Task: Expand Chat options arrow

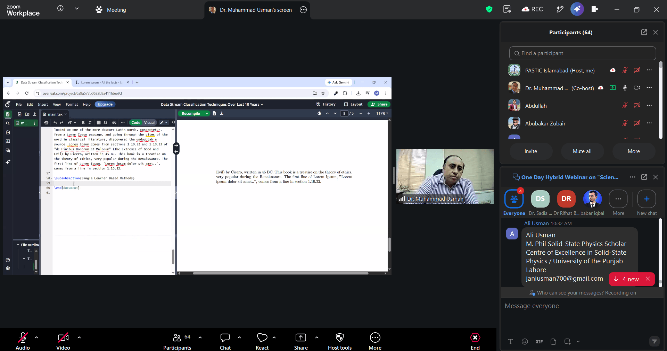Action: pyautogui.click(x=239, y=337)
